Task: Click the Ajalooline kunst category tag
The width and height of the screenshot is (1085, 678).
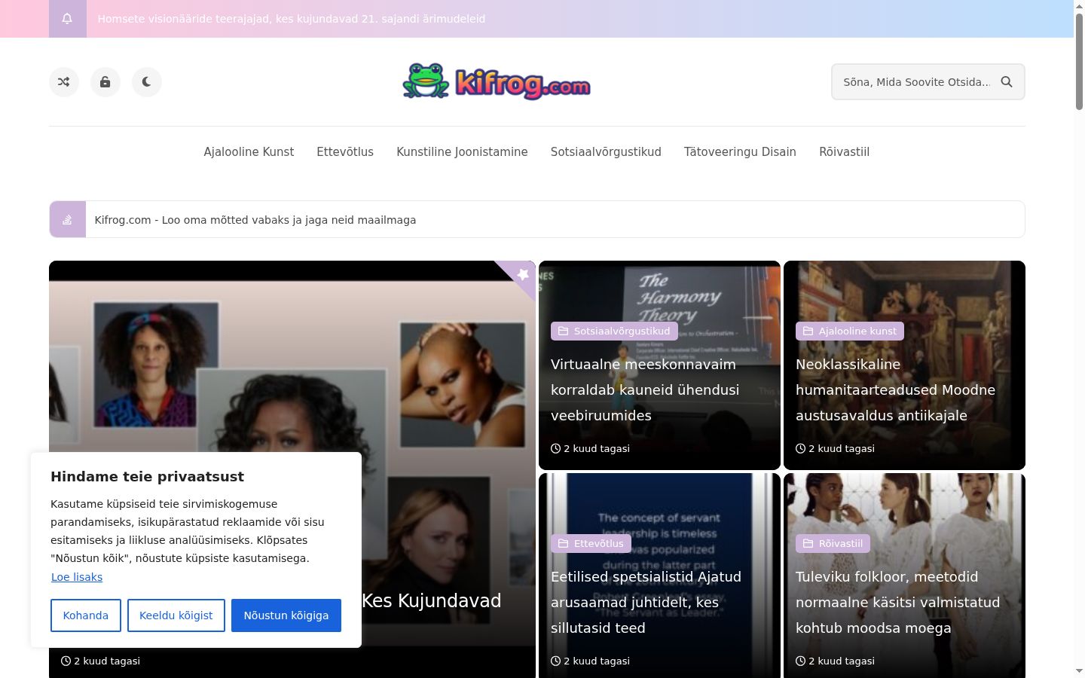Action: pos(849,331)
